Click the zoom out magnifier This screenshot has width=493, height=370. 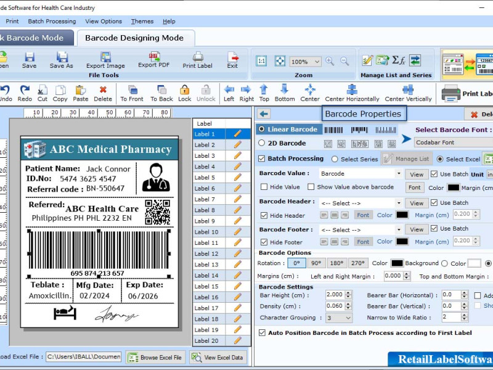[344, 61]
